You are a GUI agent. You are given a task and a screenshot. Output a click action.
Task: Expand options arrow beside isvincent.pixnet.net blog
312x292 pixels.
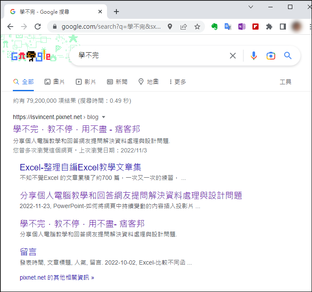click(x=104, y=117)
